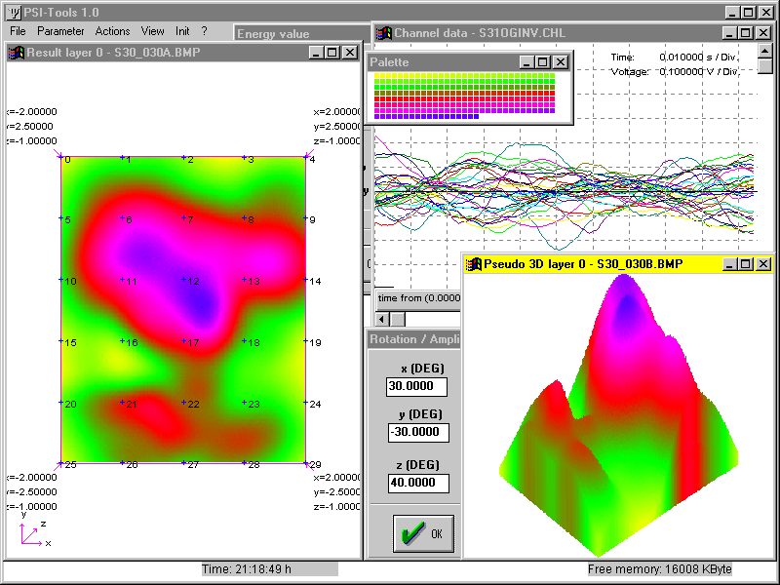Click the PSI-Tools application icon in title bar
780x585 pixels.
click(14, 12)
